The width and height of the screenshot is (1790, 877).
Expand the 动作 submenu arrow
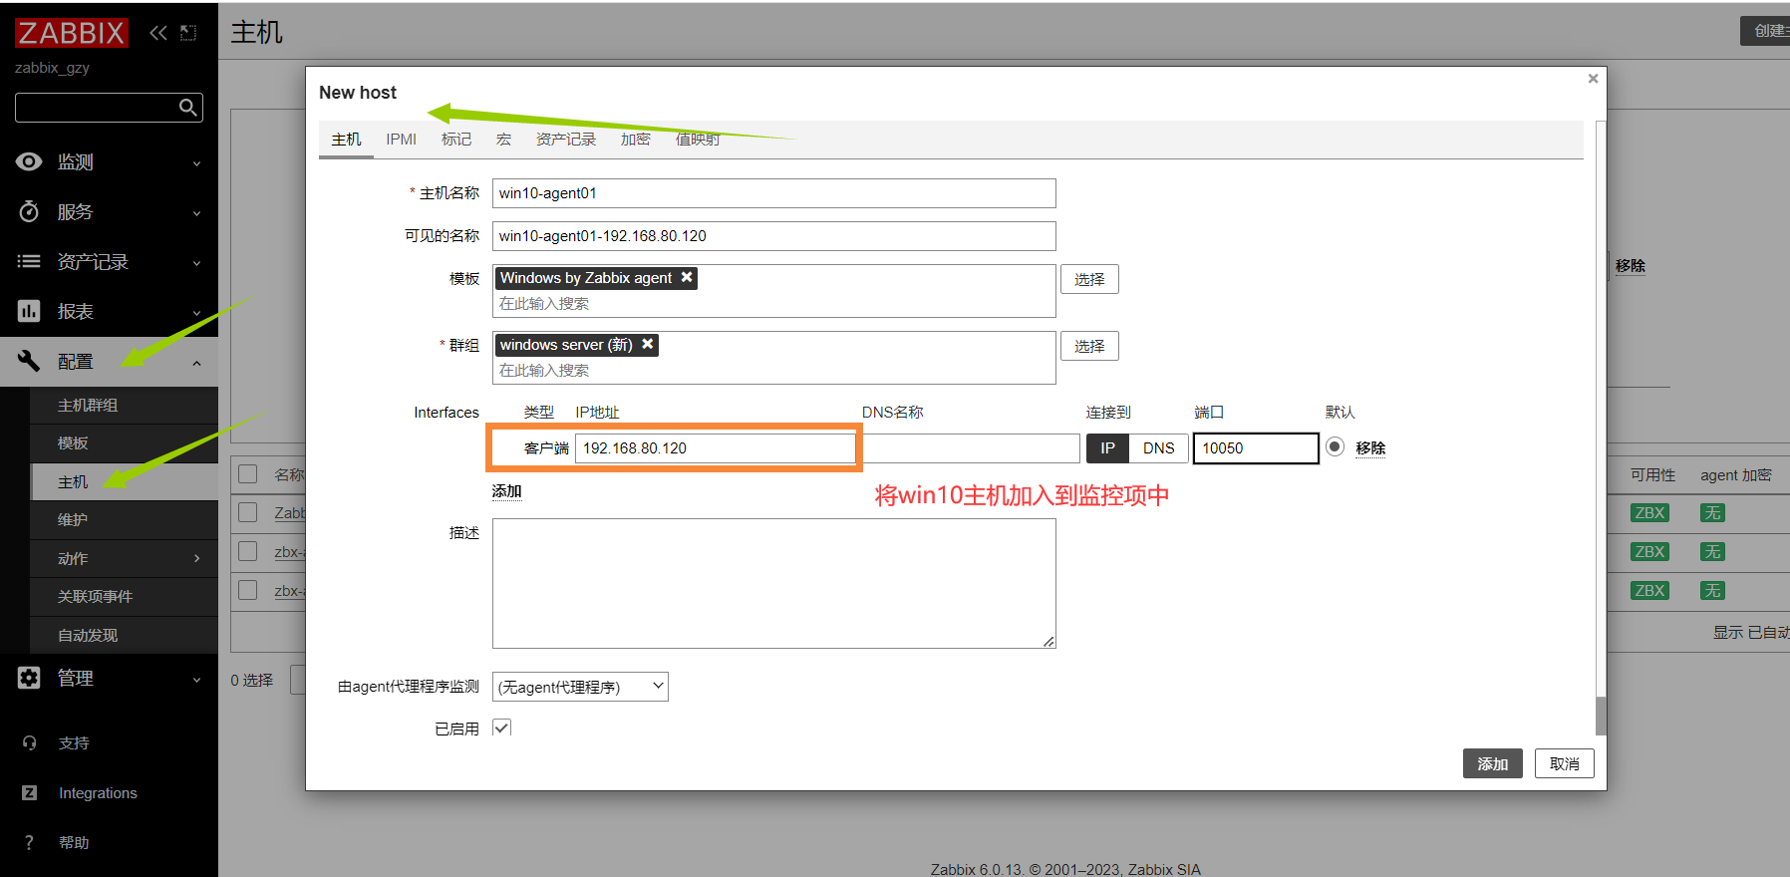click(x=196, y=558)
